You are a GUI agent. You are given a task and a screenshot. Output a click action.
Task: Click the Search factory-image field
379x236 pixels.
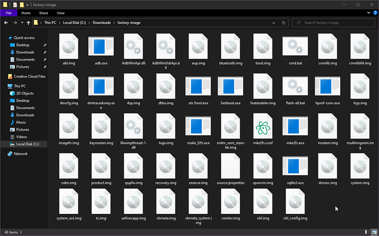pos(334,23)
